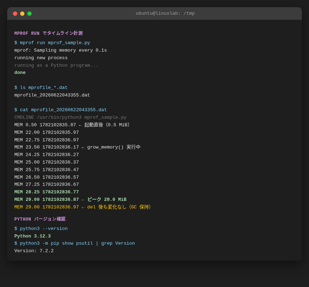Click the annotation 'del 後も変化なし (GC 保持)'
Viewport: 309px width, 287px height.
(x=119, y=207)
